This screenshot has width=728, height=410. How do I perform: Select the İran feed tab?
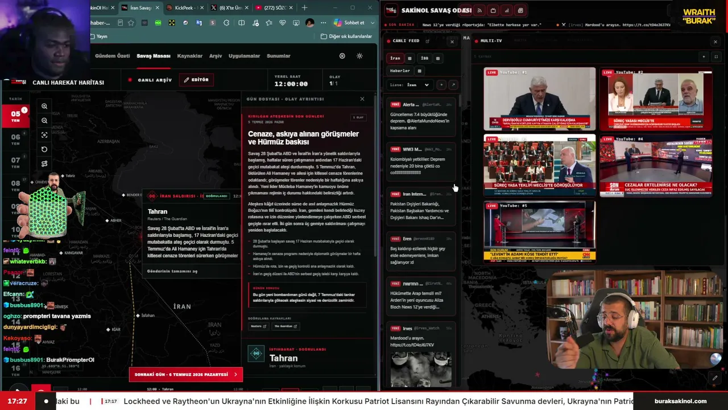pos(395,58)
